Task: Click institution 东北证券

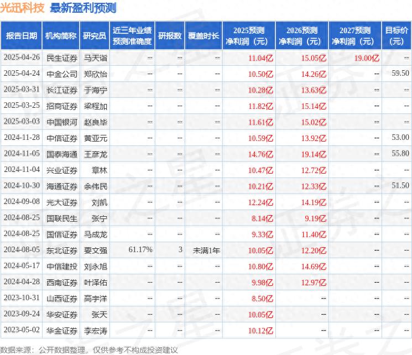Action: click(x=62, y=250)
